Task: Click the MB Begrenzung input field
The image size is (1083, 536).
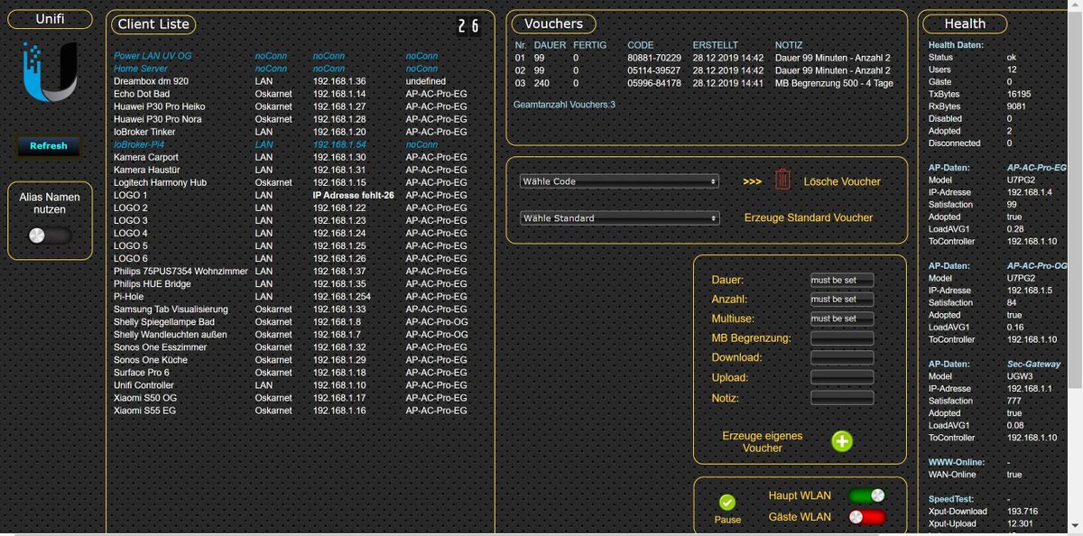Action: [841, 338]
